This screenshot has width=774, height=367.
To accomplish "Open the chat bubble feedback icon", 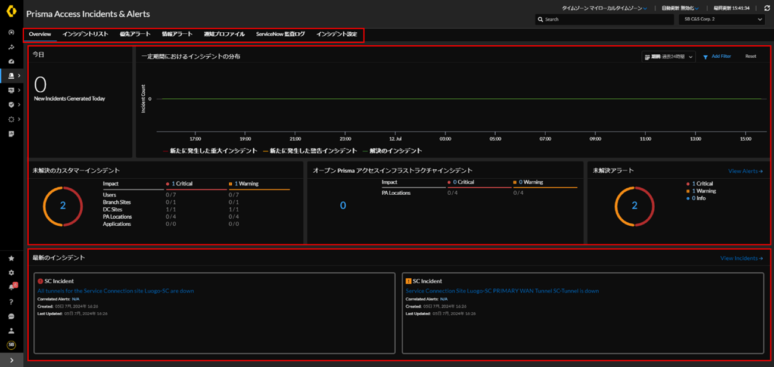I will tap(11, 316).
